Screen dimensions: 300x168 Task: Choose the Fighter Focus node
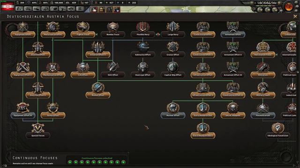click(x=83, y=35)
